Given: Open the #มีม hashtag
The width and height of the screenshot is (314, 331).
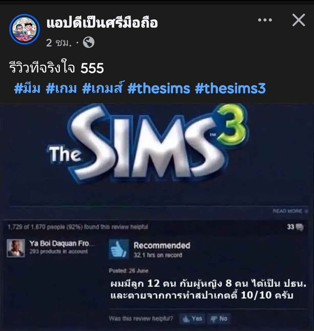Looking at the screenshot, I should 27,88.
